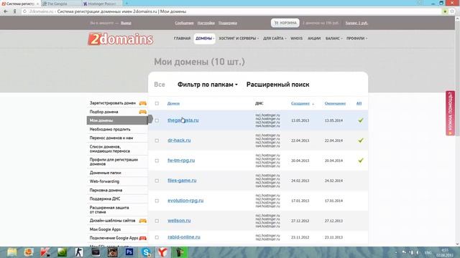Switch to the Hostinger browser tab
460x258 pixels.
[101, 4]
